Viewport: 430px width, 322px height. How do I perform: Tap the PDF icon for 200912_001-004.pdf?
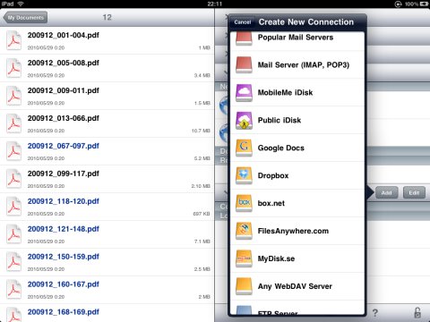point(13,40)
